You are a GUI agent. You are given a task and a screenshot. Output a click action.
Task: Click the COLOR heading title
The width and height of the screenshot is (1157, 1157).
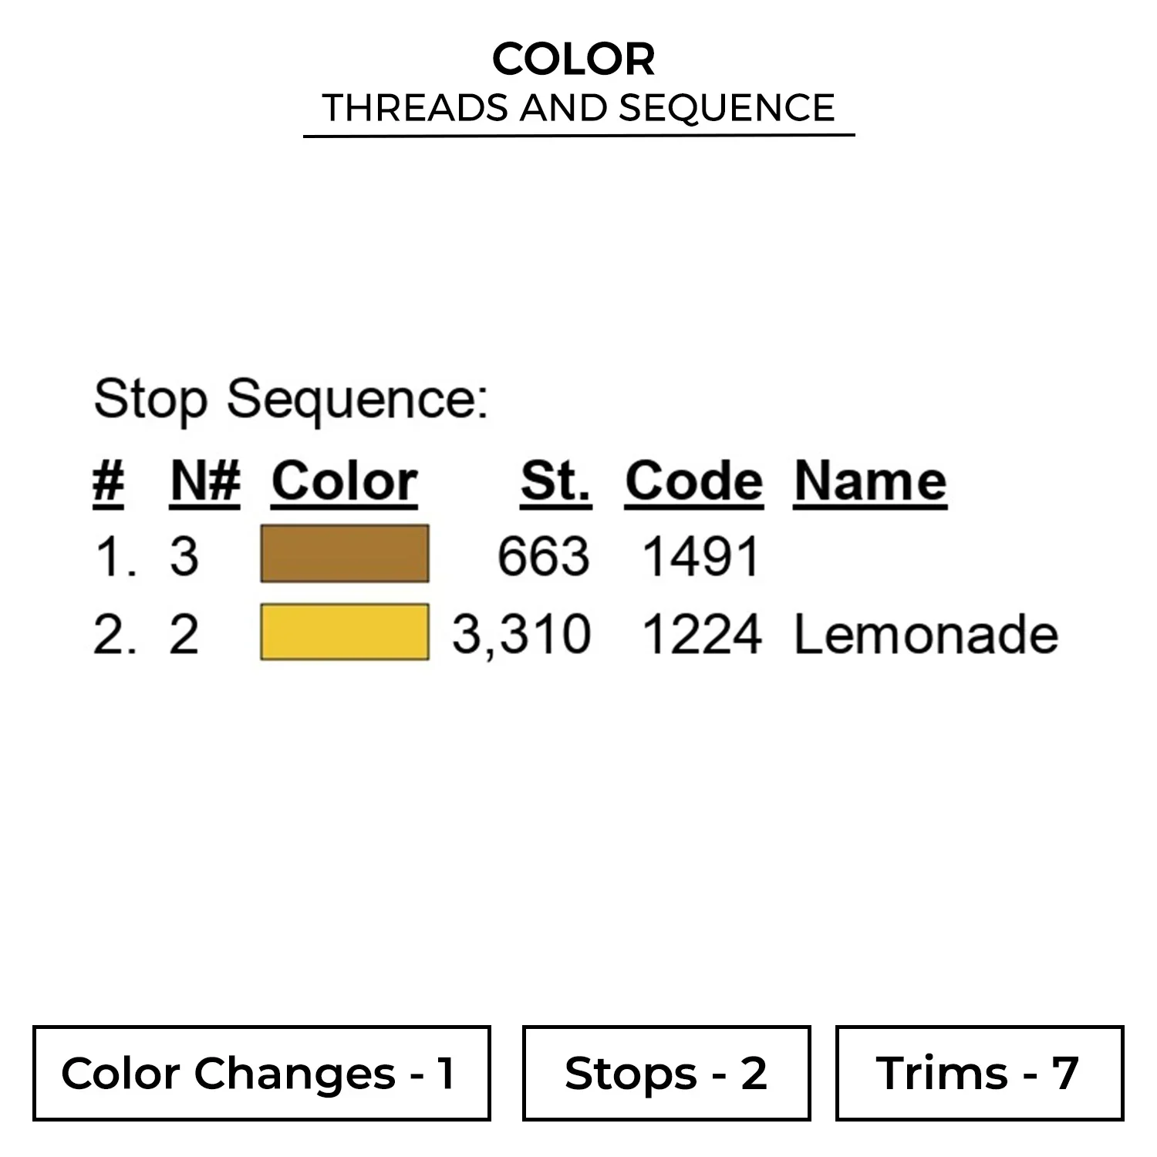pos(574,59)
